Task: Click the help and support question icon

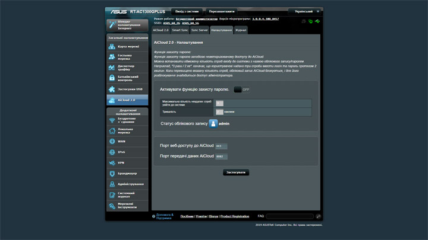Action: point(154,217)
